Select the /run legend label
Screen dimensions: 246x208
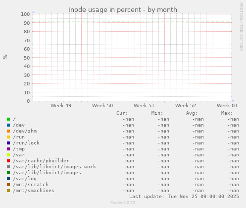tap(19, 137)
